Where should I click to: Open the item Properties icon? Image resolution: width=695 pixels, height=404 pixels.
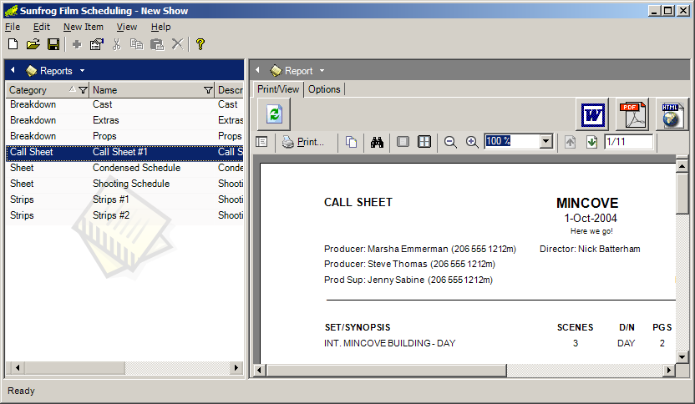point(96,44)
